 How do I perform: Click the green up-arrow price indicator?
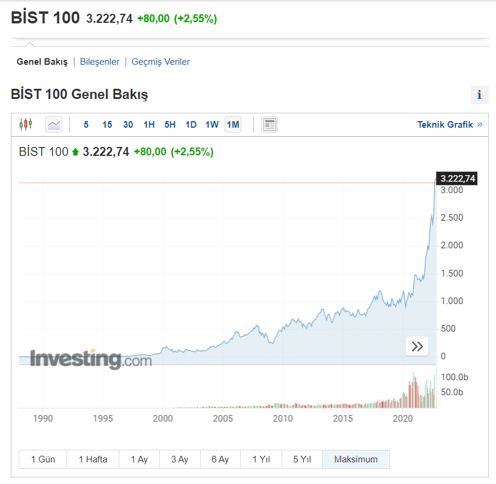click(75, 152)
